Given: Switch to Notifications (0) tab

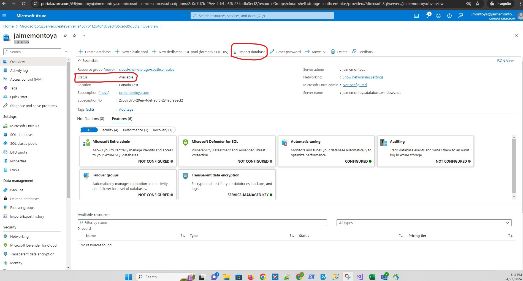Looking at the screenshot, I should pyautogui.click(x=91, y=119).
